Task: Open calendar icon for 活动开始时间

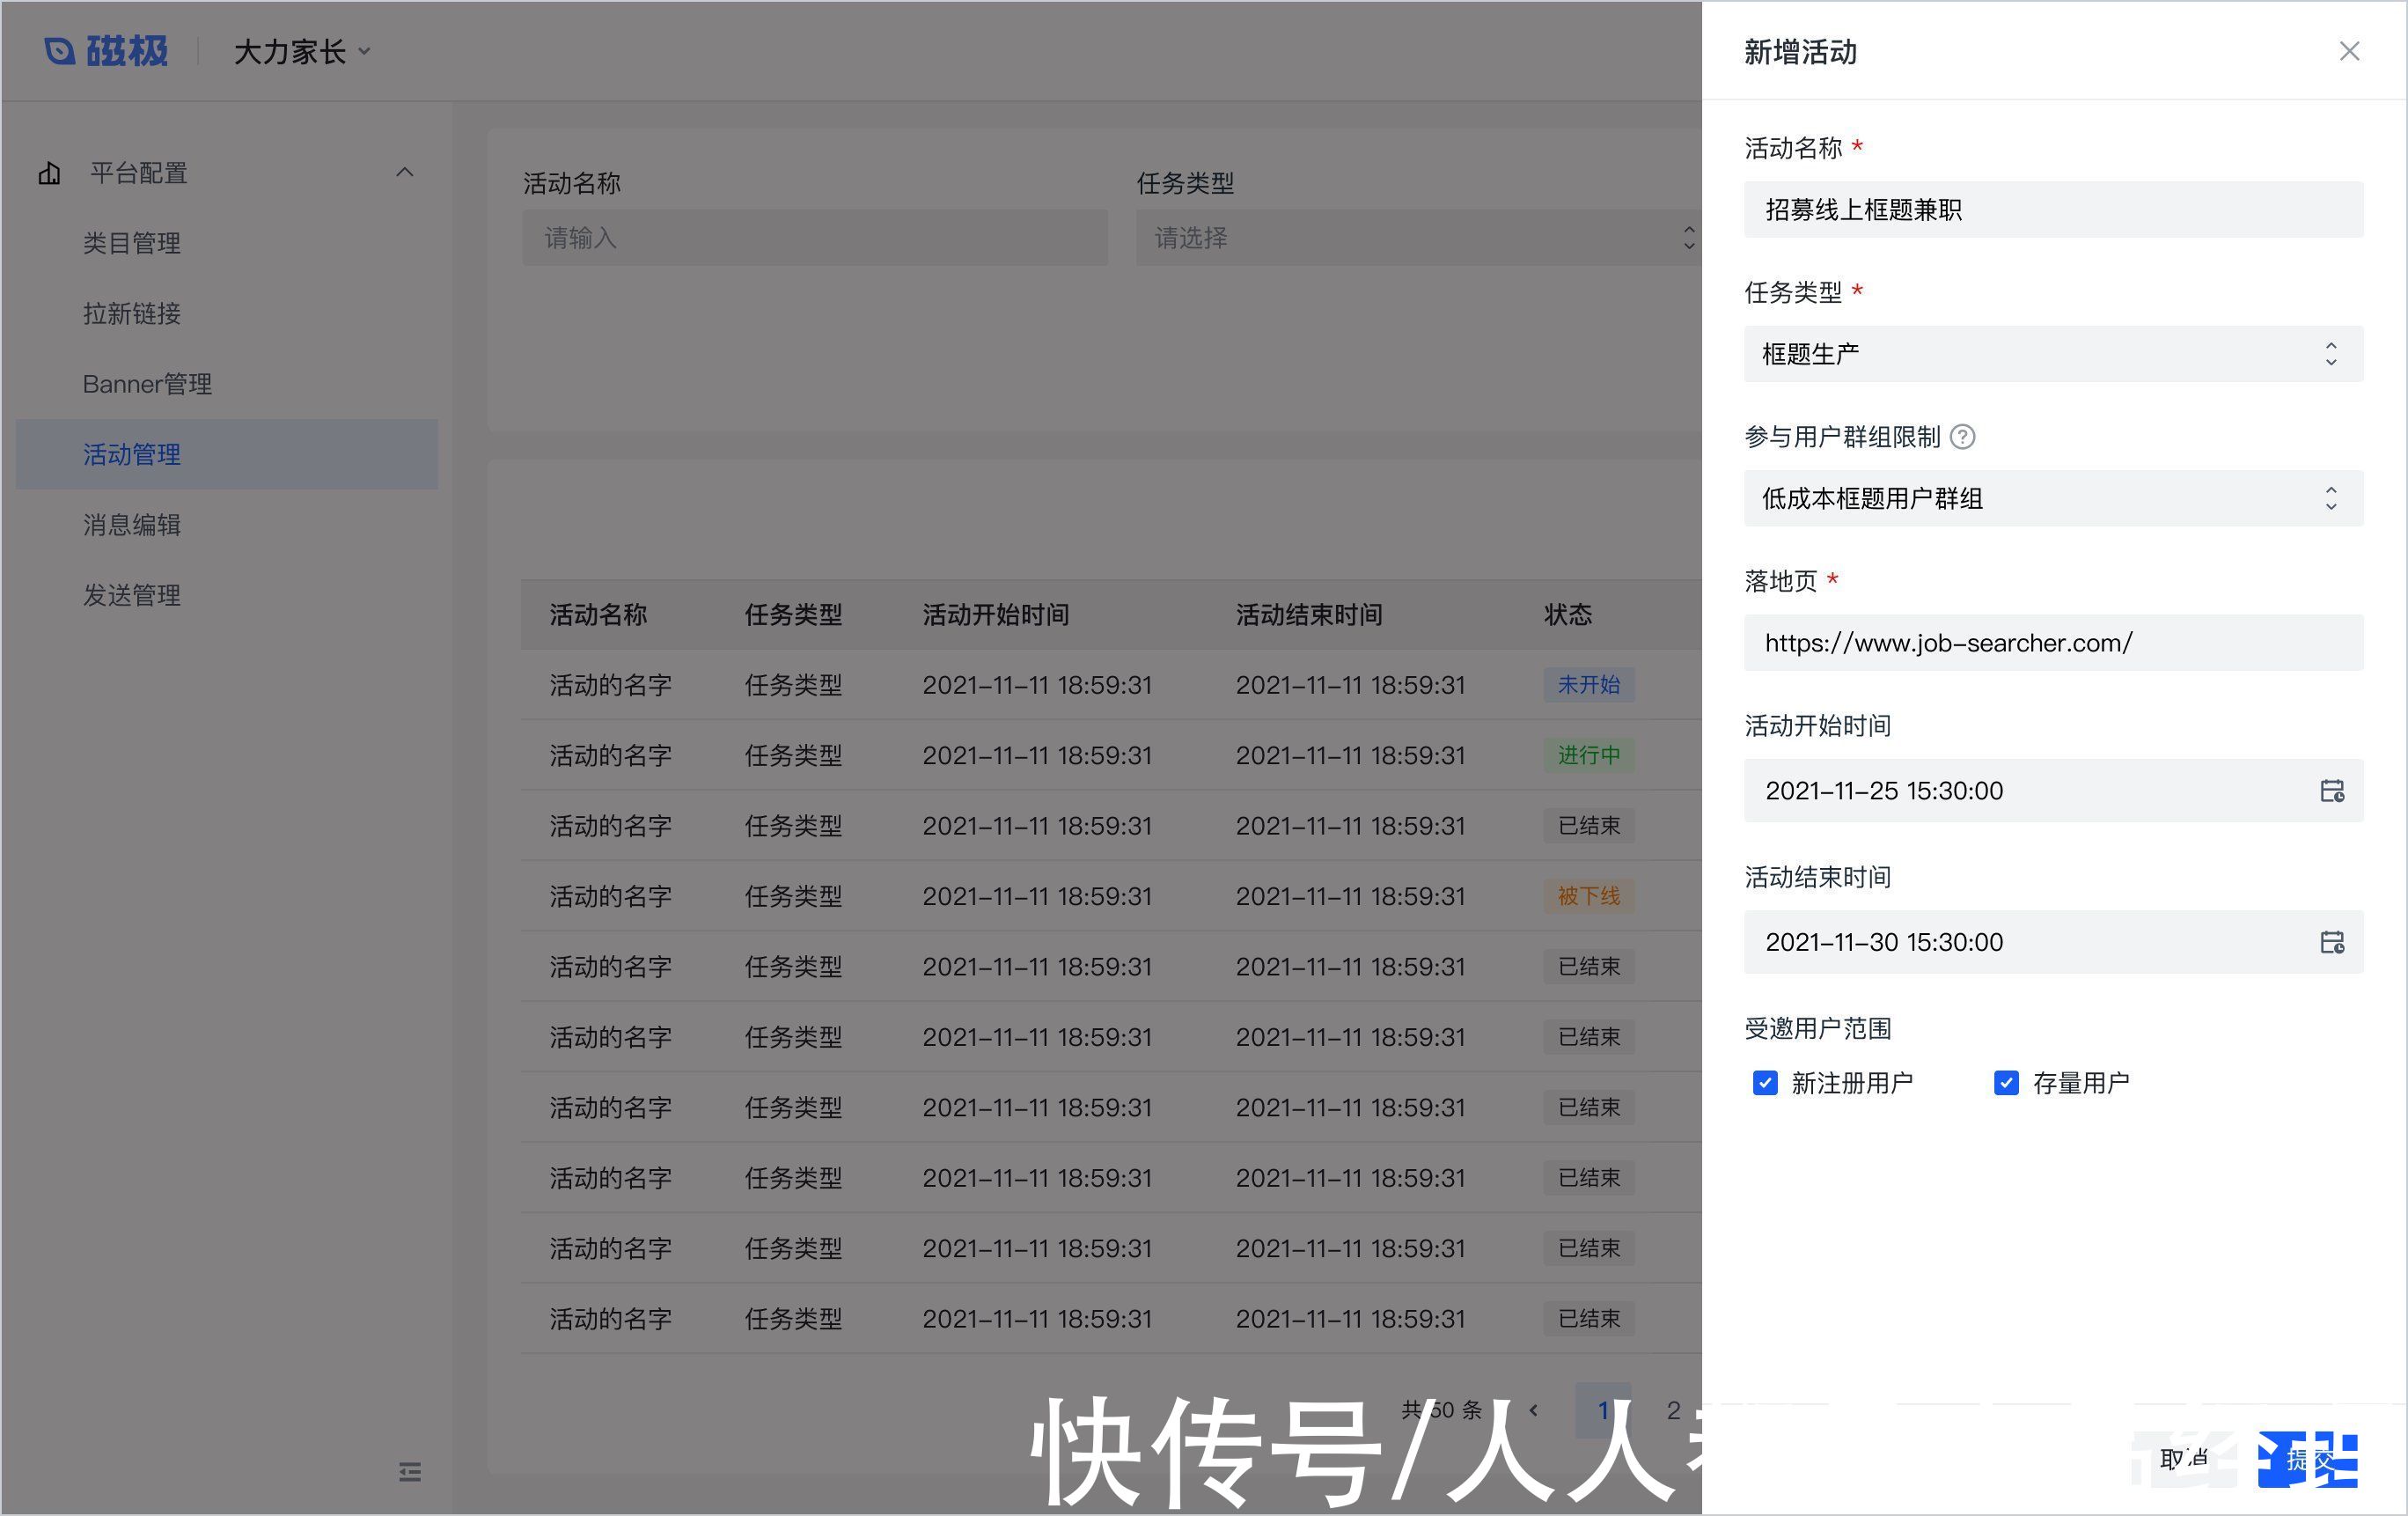Action: [x=2332, y=791]
